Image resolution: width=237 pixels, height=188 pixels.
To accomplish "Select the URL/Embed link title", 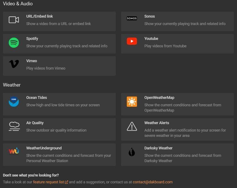I will (39, 16).
